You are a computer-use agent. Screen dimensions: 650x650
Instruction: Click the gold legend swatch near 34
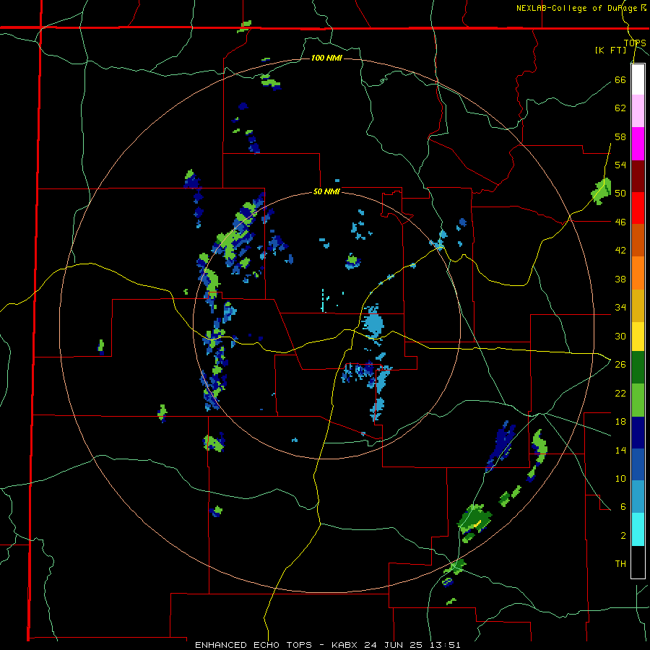(x=638, y=305)
